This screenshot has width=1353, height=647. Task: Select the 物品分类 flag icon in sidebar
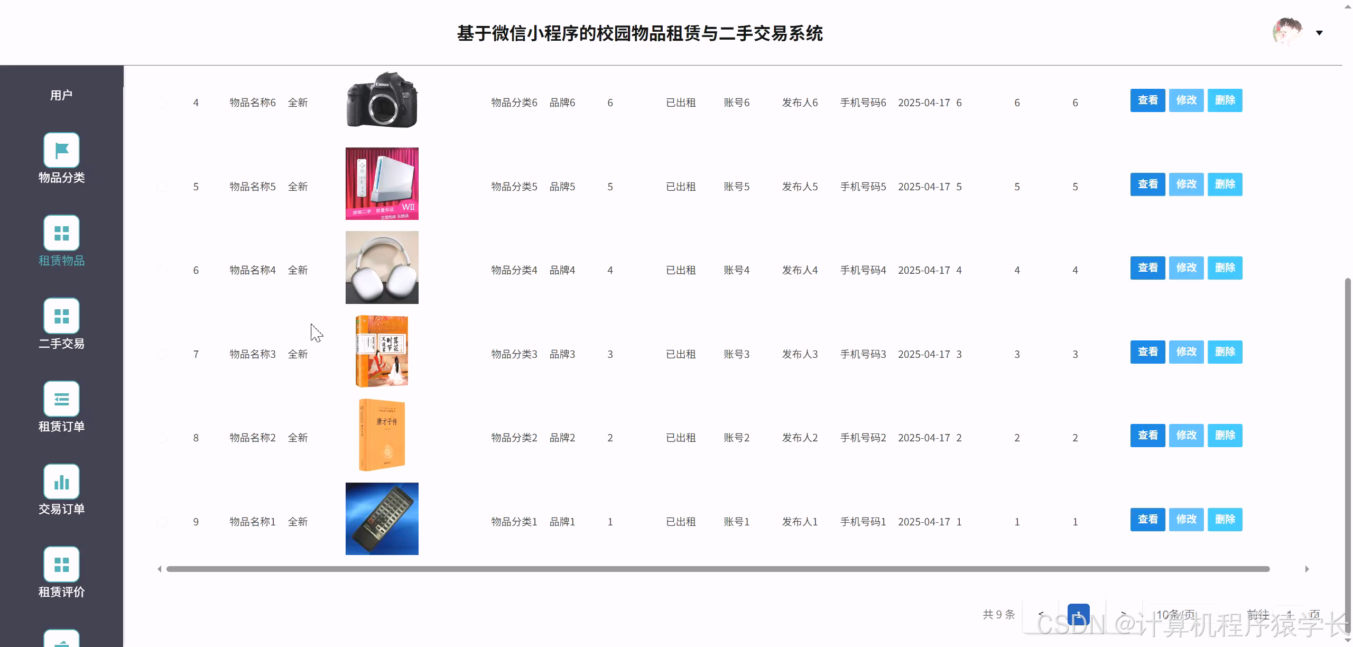[x=61, y=150]
